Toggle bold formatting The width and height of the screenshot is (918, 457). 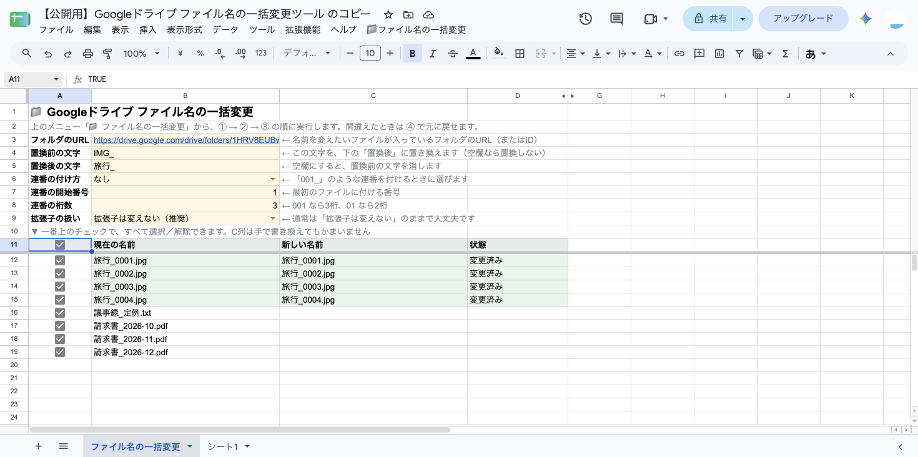click(413, 54)
